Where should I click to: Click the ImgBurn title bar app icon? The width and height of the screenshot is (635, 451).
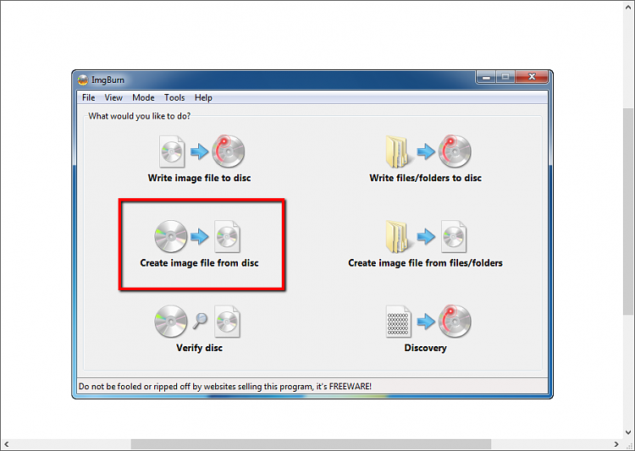(83, 80)
